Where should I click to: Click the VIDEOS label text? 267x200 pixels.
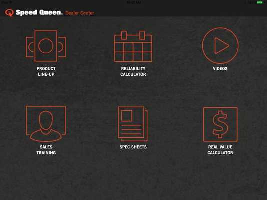[220, 69]
